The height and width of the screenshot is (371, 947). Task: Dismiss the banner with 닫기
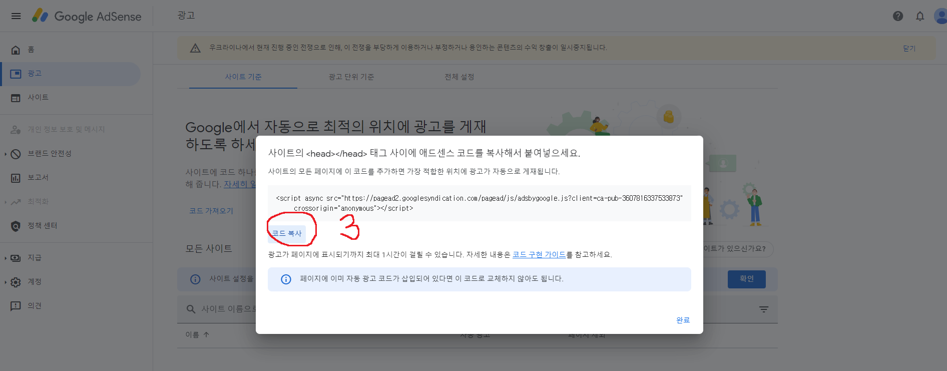point(909,48)
